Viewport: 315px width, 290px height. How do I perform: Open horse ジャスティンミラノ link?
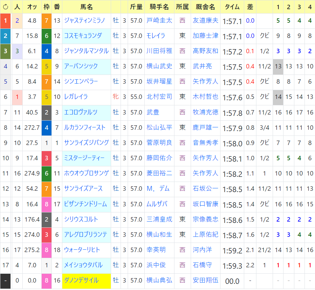pos(85,21)
